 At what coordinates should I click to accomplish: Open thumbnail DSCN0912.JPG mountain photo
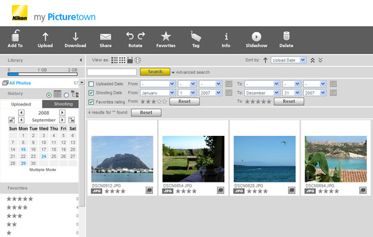[122, 159]
